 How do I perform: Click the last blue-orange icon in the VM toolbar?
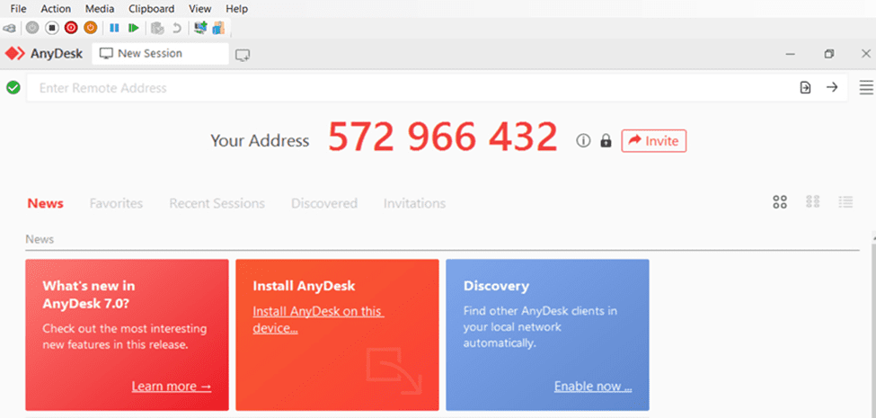tap(218, 27)
